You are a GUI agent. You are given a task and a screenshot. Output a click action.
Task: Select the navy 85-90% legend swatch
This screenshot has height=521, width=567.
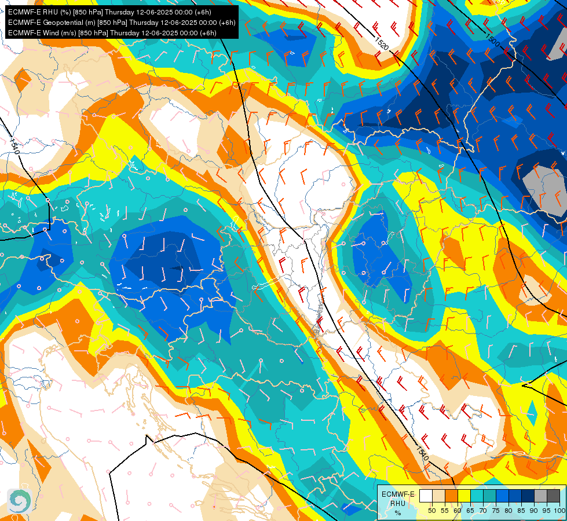tap(528, 496)
